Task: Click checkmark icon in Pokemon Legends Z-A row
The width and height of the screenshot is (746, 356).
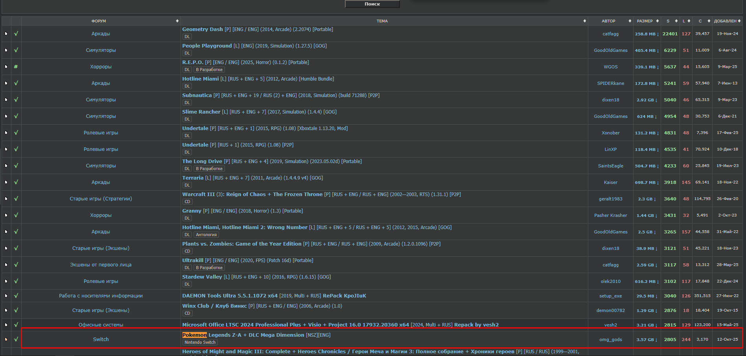Action: [x=16, y=339]
